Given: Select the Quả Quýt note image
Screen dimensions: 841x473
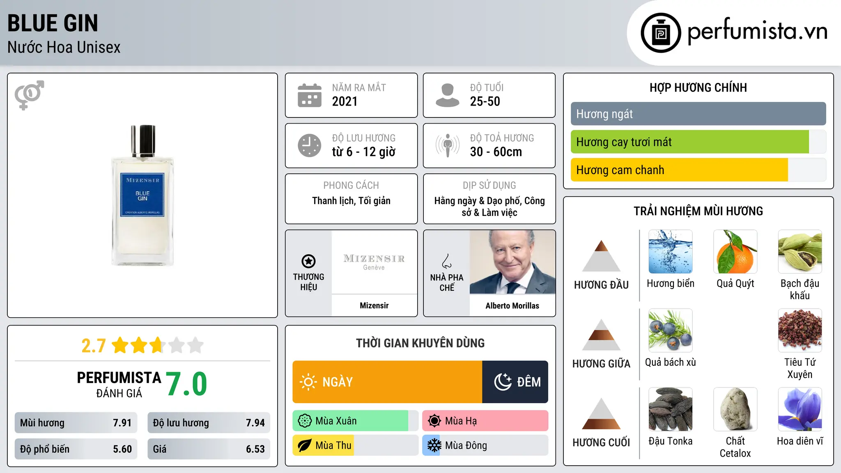Looking at the screenshot, I should coord(735,252).
